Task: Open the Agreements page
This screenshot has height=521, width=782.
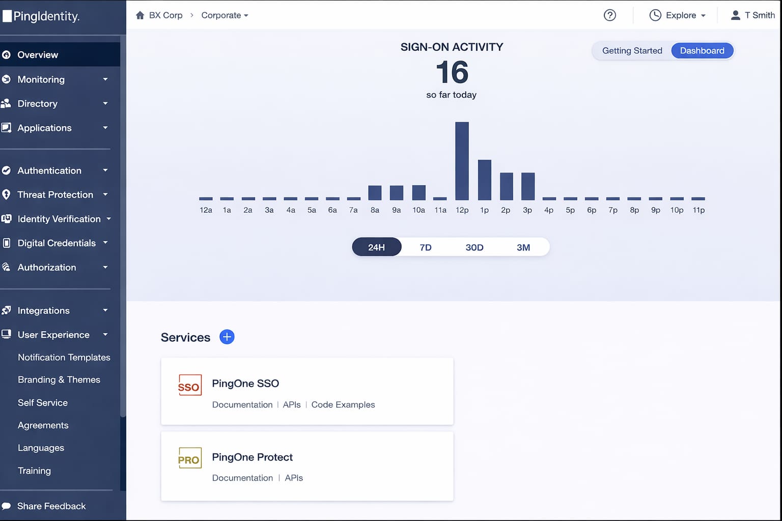Action: coord(43,425)
